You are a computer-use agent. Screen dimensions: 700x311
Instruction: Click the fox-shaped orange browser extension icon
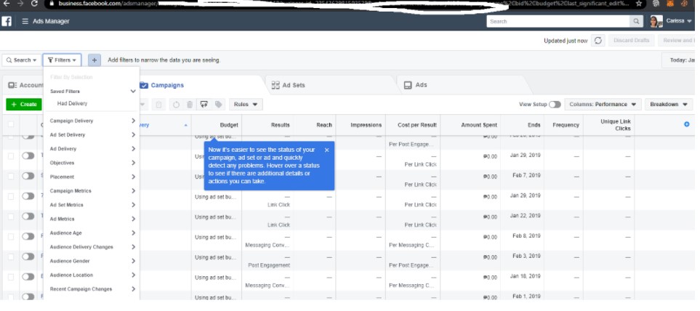click(670, 4)
